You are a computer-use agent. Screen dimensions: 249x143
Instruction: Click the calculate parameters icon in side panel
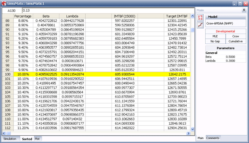coord(200,18)
